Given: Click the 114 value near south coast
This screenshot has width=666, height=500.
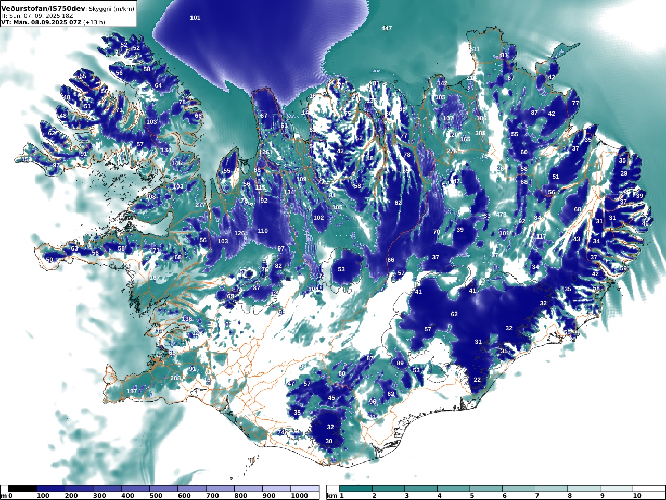Looking at the screenshot, I should (x=375, y=417).
